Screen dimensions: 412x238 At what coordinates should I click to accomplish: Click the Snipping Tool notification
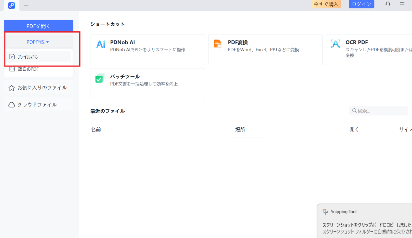click(x=364, y=219)
